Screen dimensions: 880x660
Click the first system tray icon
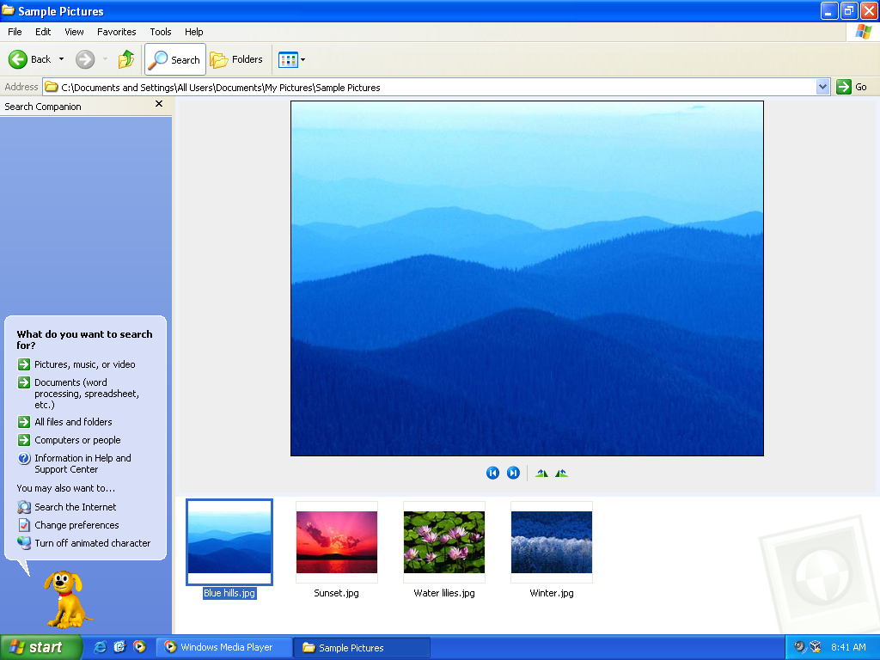point(800,647)
